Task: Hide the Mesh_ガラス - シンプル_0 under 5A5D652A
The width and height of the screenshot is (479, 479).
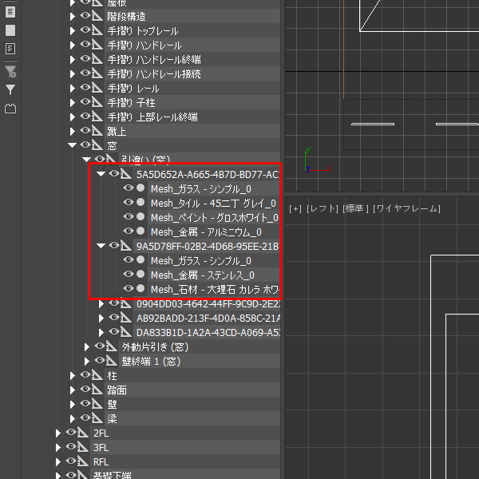Action: tap(128, 188)
